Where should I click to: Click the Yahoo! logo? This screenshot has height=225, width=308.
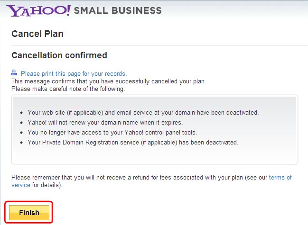coord(38,11)
